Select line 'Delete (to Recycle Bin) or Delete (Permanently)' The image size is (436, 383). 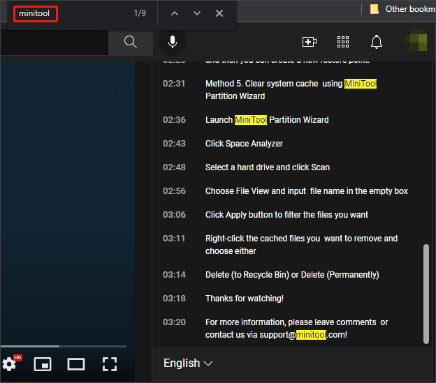click(292, 275)
